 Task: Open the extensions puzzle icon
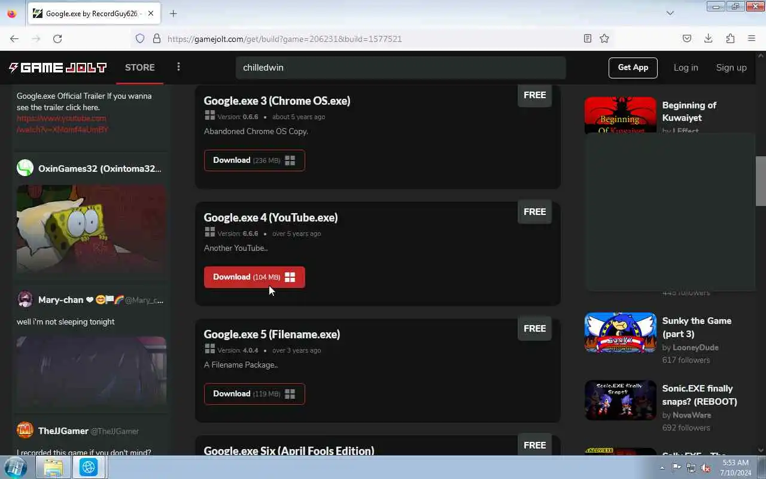click(730, 38)
